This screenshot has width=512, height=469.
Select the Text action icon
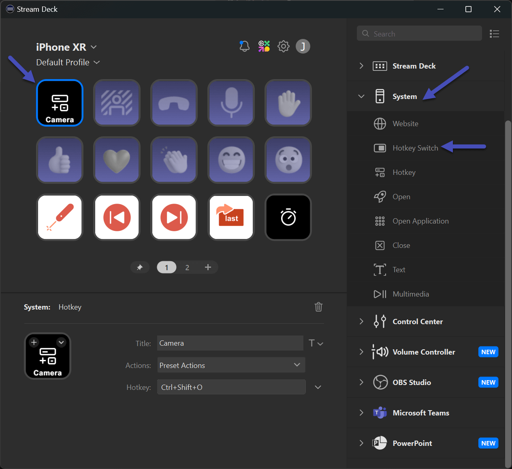[x=380, y=269]
